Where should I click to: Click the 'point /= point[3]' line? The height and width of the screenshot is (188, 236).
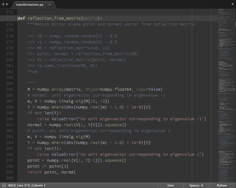(x=48, y=166)
